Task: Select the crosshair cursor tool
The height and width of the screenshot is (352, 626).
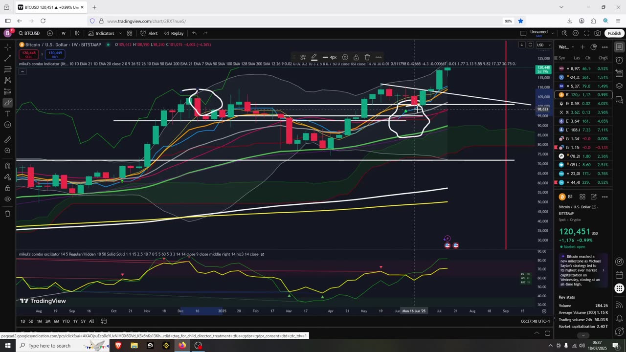Action: pyautogui.click(x=7, y=47)
